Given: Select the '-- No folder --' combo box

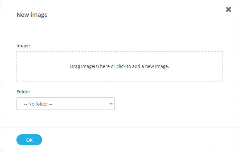Looking at the screenshot, I should point(65,104).
